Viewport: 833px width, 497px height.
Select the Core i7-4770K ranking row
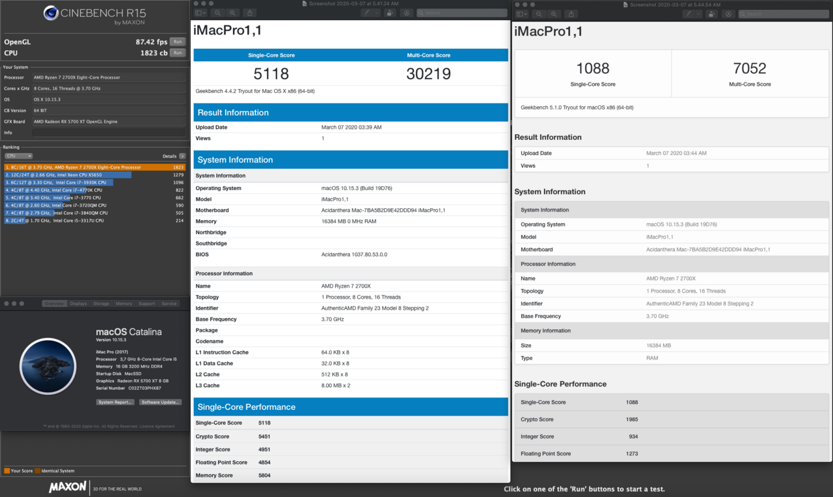(95, 190)
